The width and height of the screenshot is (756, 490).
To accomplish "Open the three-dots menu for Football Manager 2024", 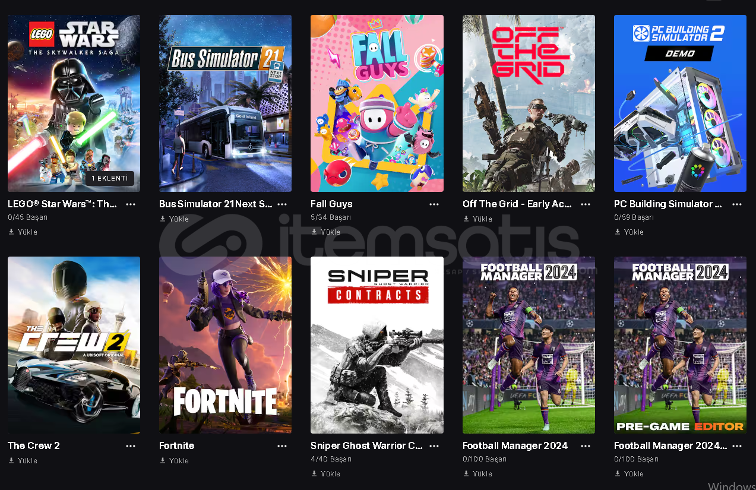I will click(586, 446).
